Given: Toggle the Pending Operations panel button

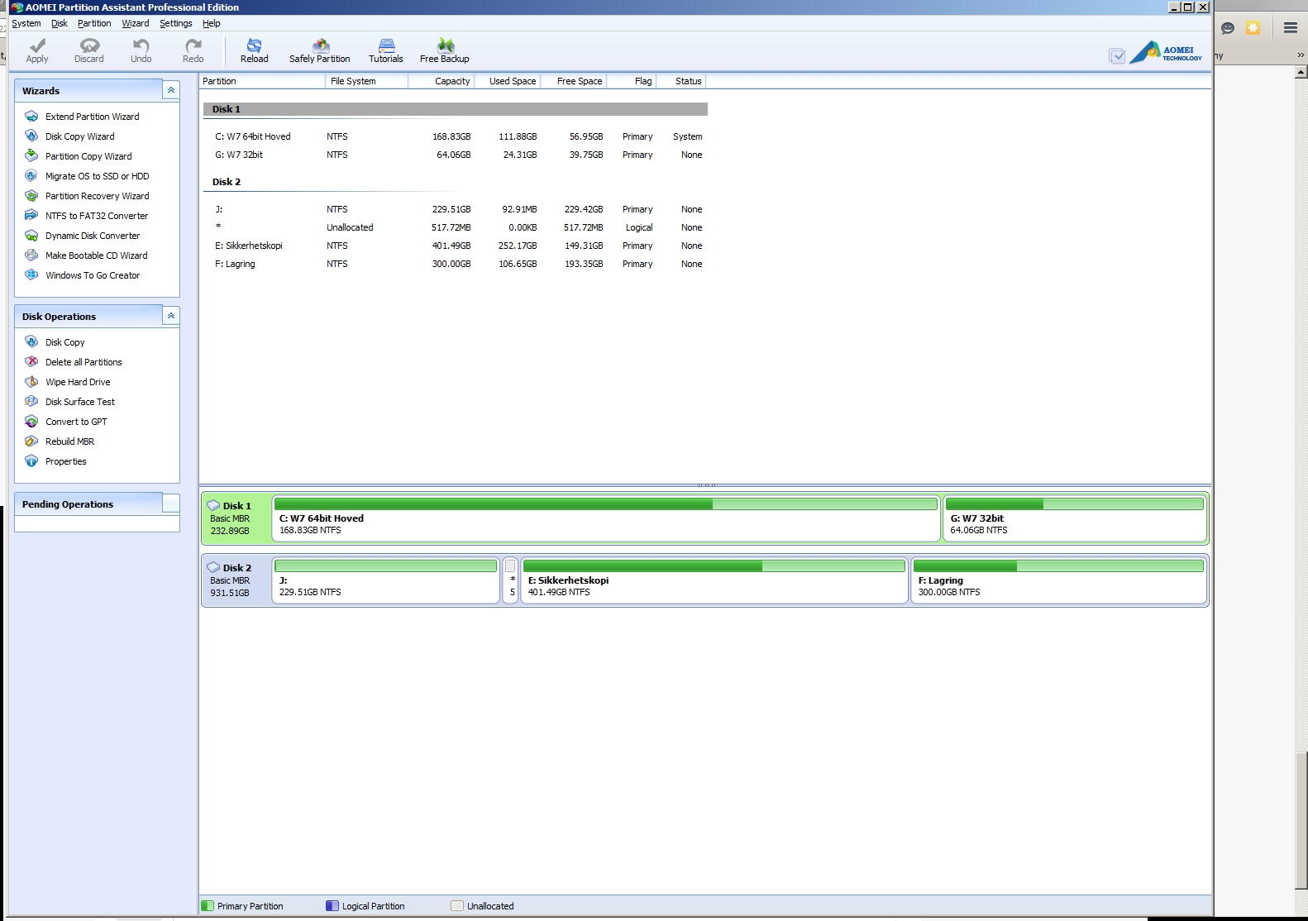Looking at the screenshot, I should pyautogui.click(x=171, y=503).
